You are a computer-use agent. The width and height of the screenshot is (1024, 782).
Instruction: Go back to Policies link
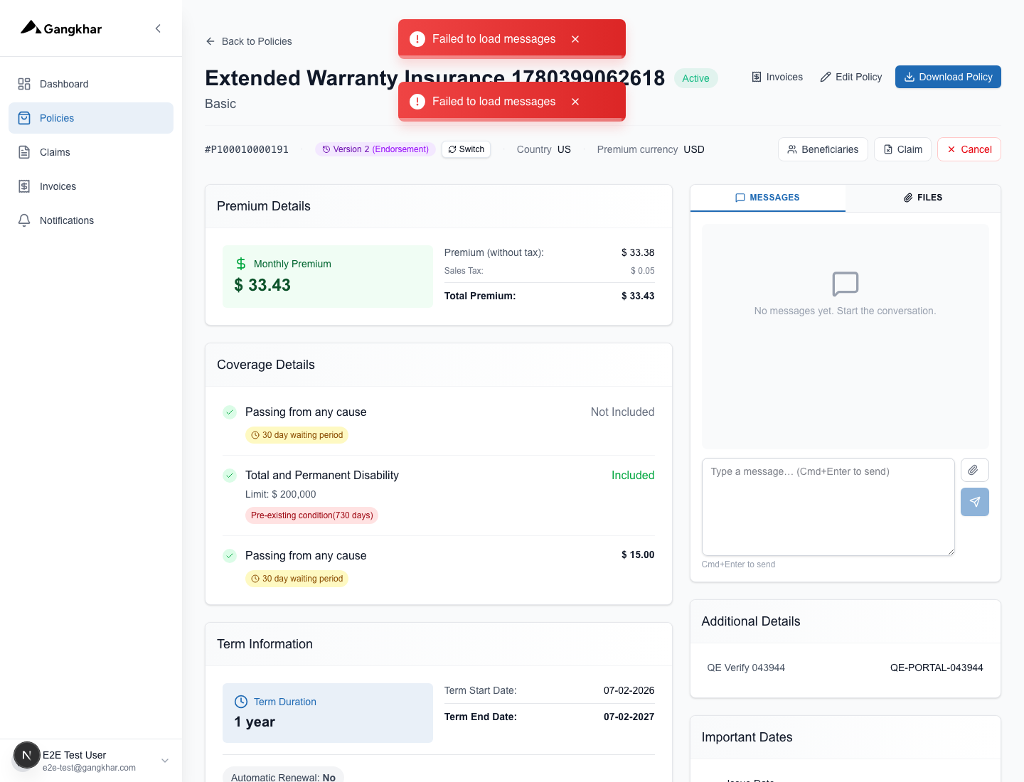point(249,41)
